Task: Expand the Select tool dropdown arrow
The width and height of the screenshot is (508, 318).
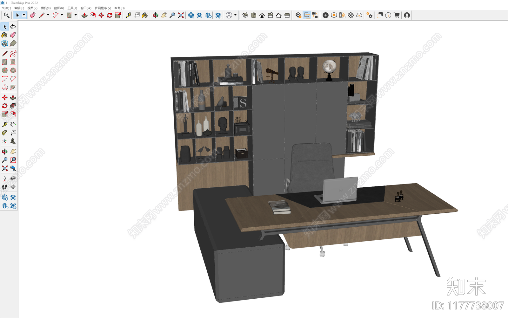Action: [24, 15]
